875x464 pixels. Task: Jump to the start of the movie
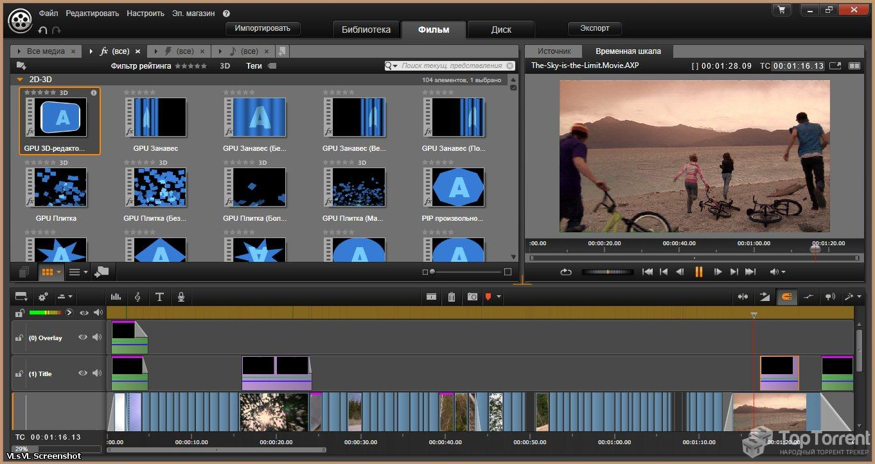[648, 272]
